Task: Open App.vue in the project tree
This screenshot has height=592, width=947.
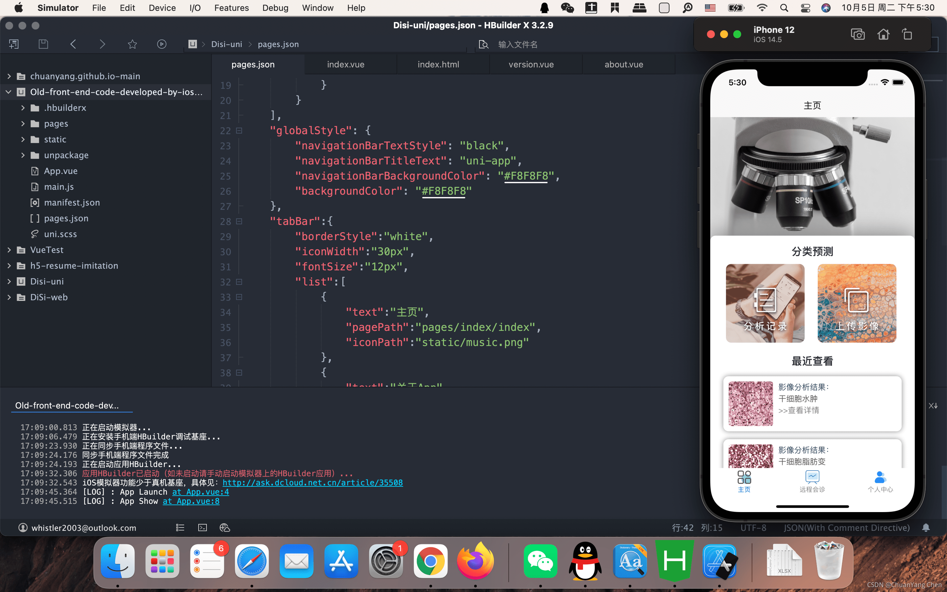Action: click(61, 171)
